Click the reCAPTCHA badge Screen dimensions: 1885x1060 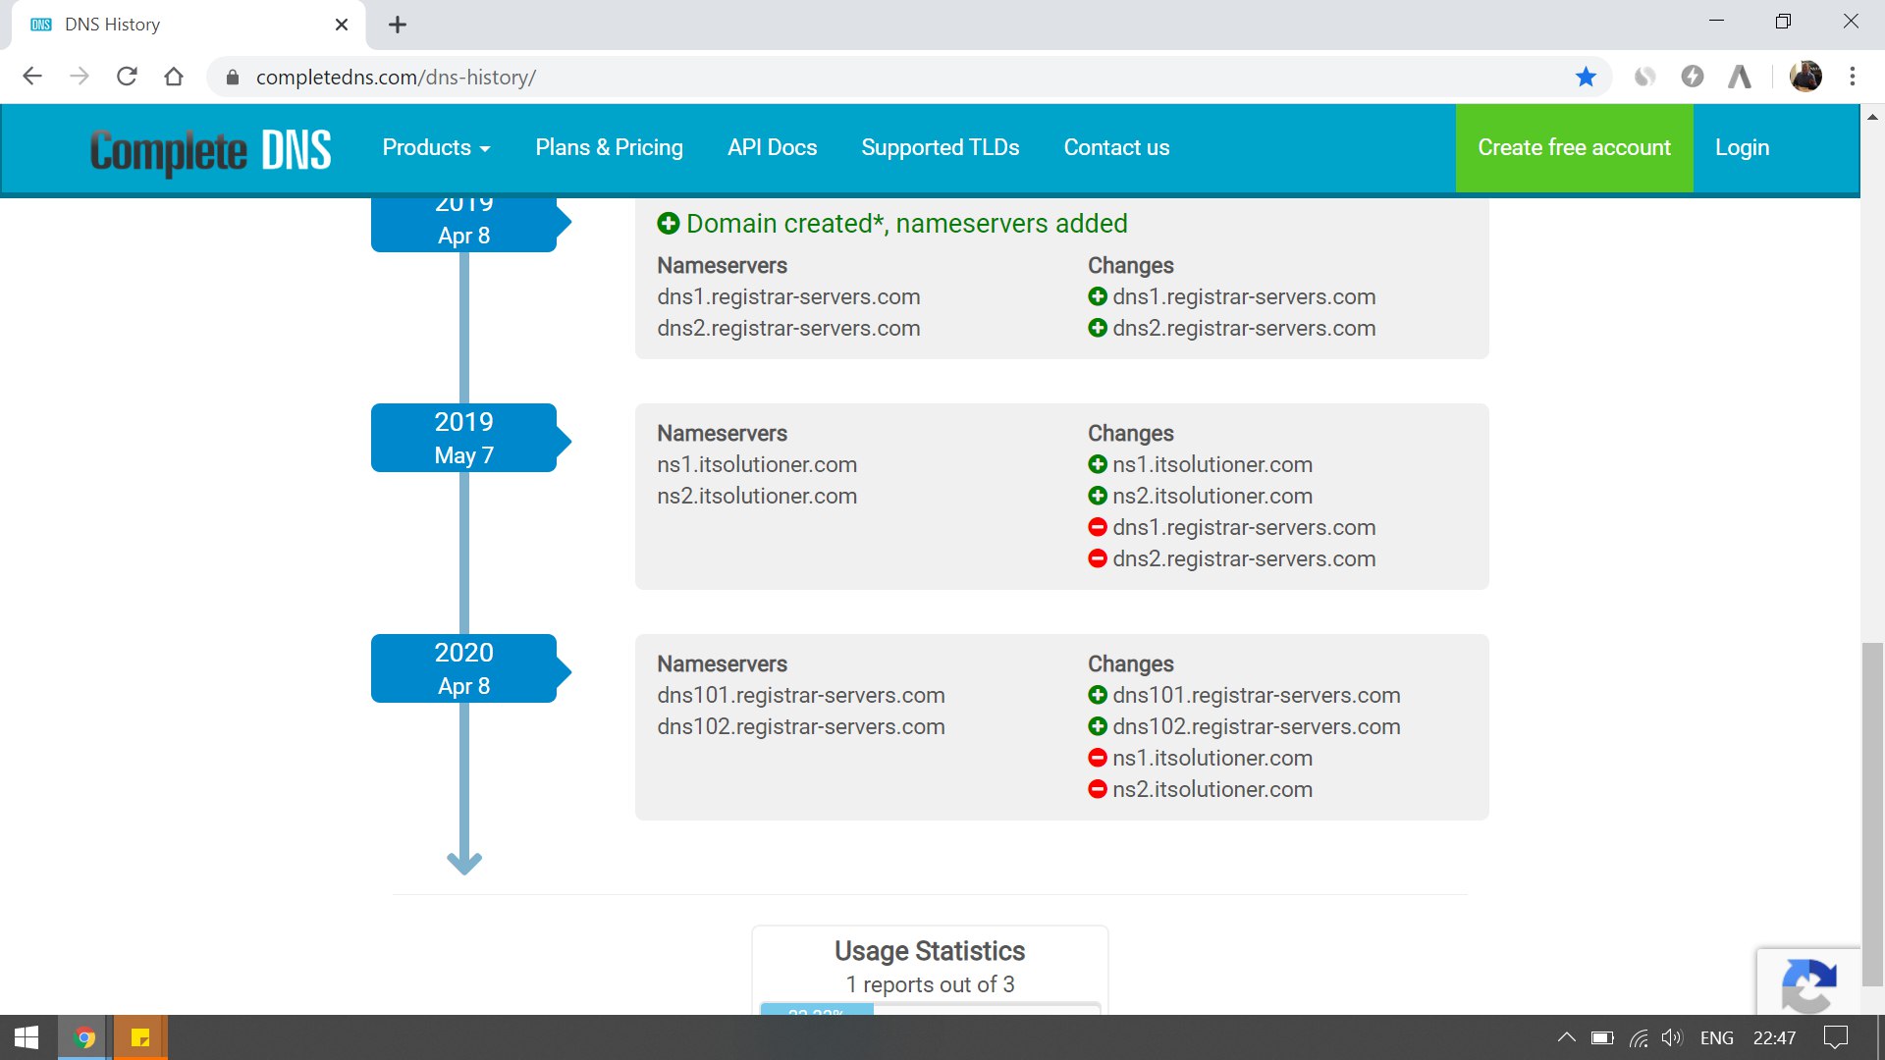point(1808,981)
